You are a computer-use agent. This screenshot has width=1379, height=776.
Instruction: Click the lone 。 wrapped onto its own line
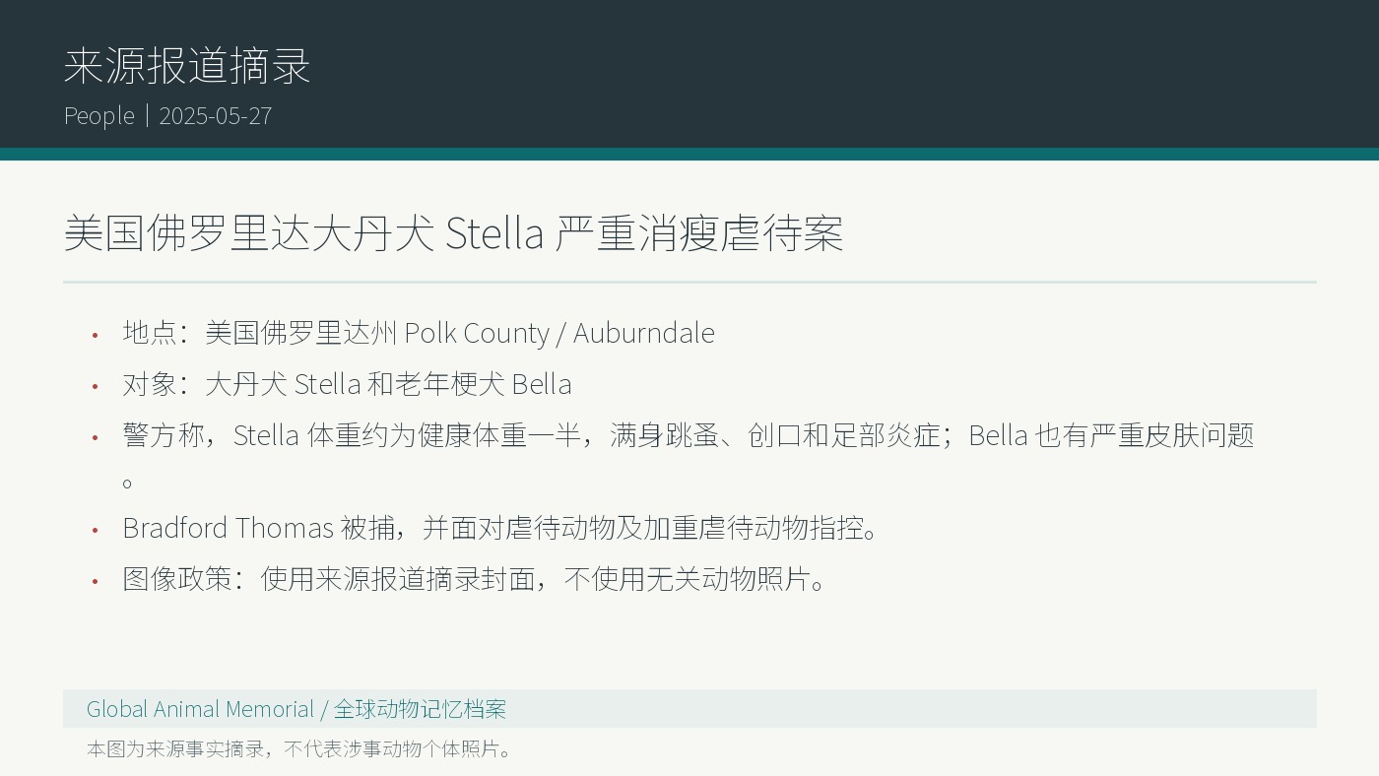(128, 483)
